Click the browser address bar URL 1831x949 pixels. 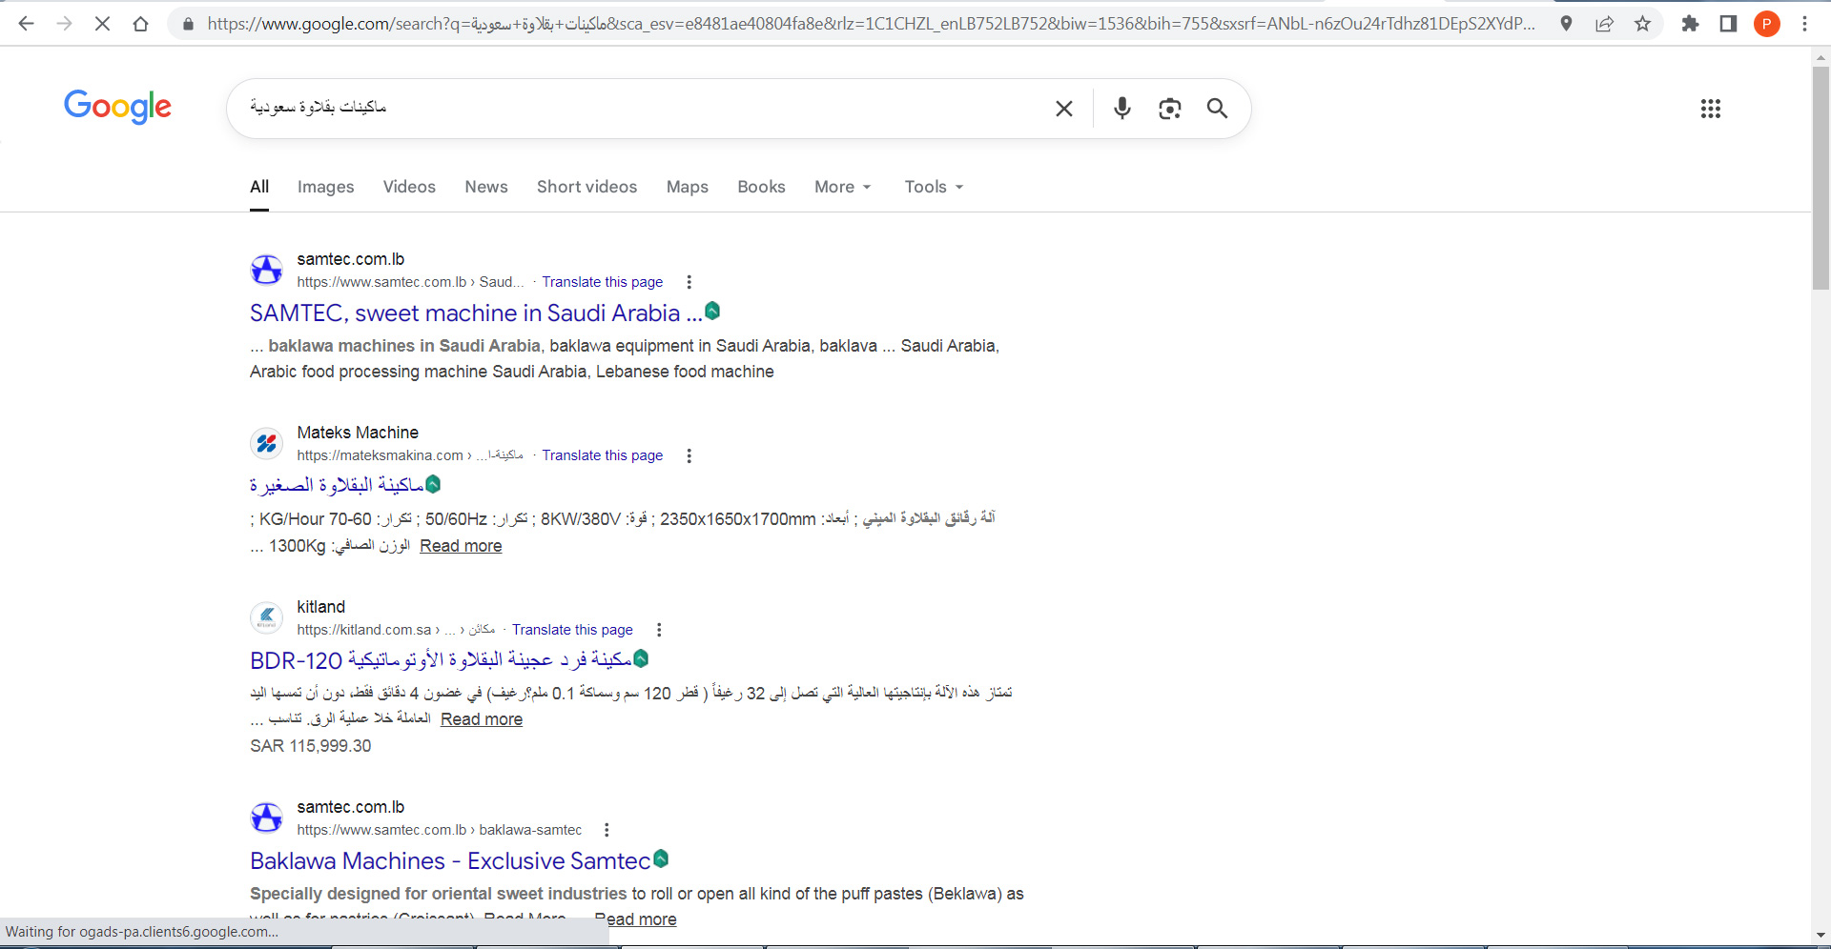coord(871,24)
